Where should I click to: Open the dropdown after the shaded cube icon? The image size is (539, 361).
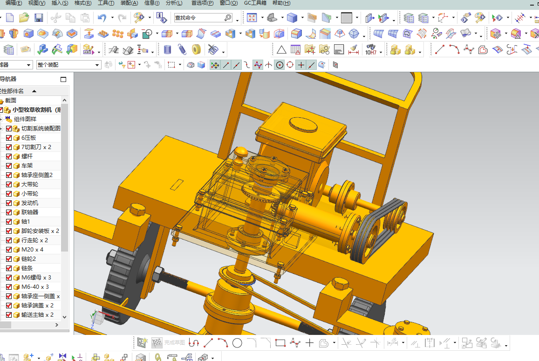pos(302,18)
